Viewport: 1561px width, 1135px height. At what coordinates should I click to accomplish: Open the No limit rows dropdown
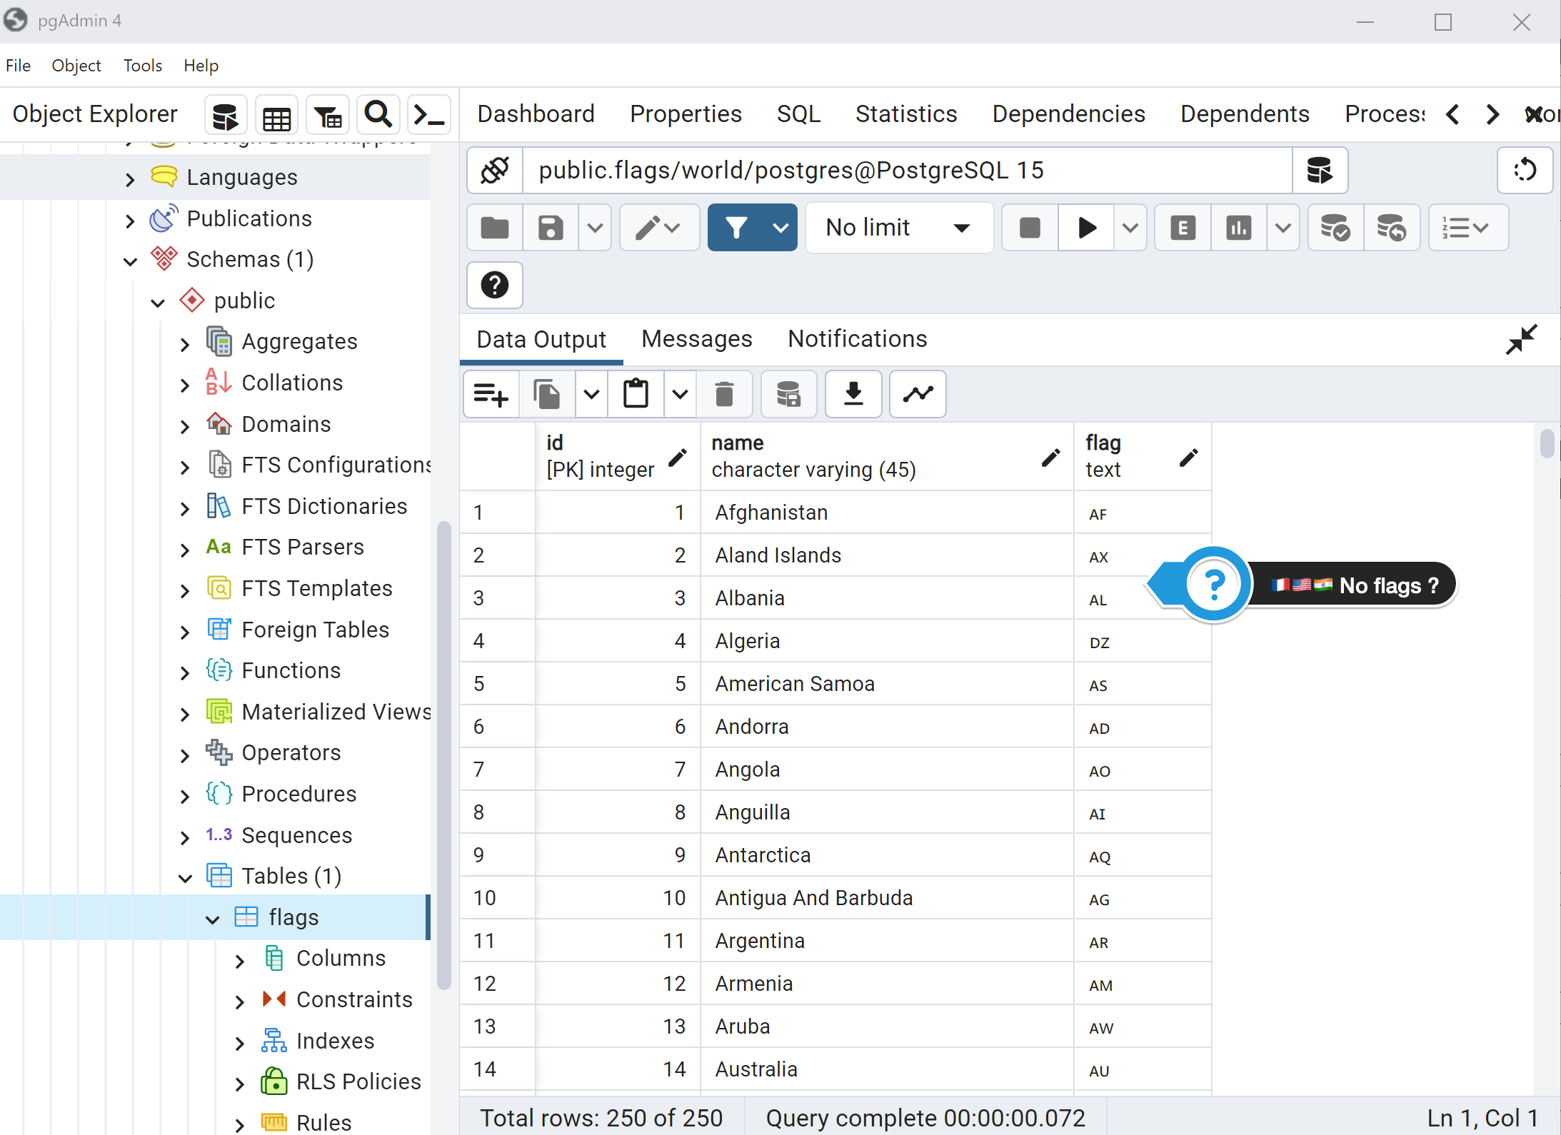(898, 228)
